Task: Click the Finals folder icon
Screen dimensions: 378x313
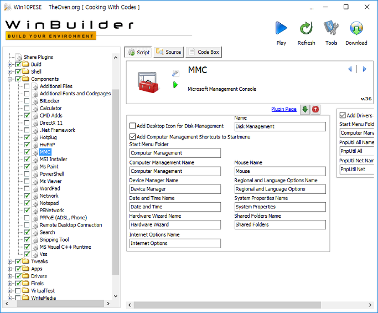Action: pyautogui.click(x=25, y=283)
